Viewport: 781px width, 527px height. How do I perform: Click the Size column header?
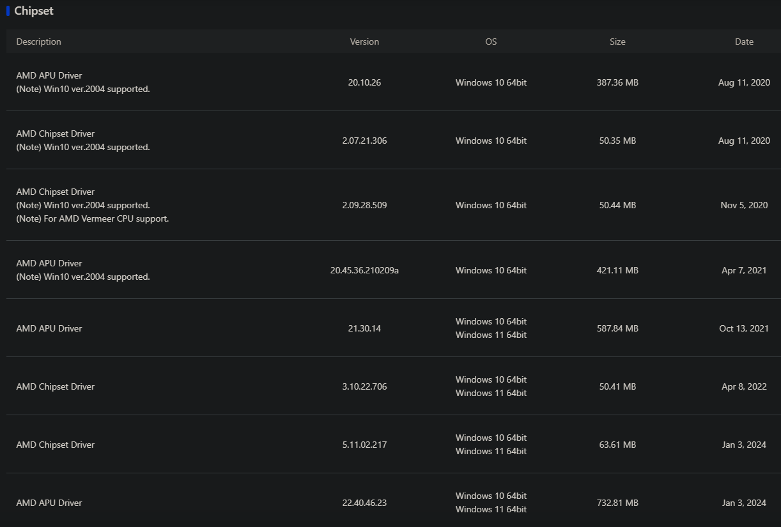pos(617,42)
